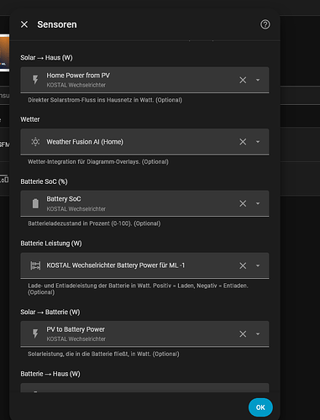Click the battery icon beside Battery SoC

click(35, 203)
